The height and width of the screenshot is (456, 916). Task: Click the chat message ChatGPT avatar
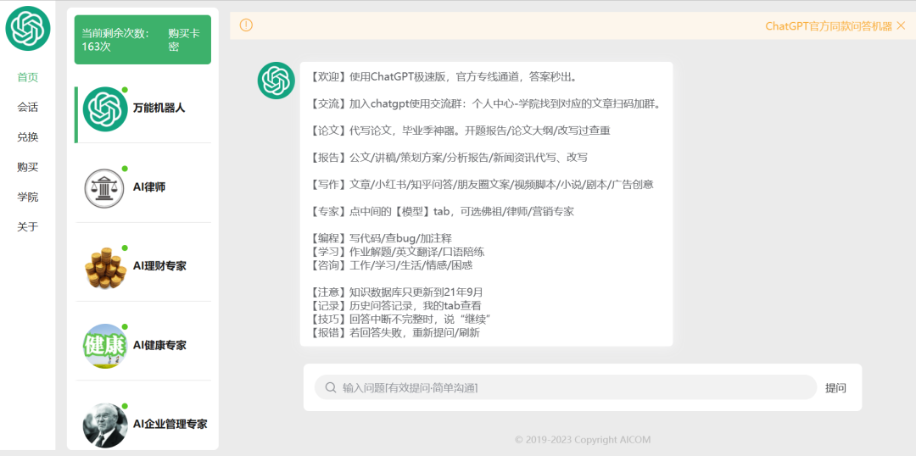click(x=276, y=81)
